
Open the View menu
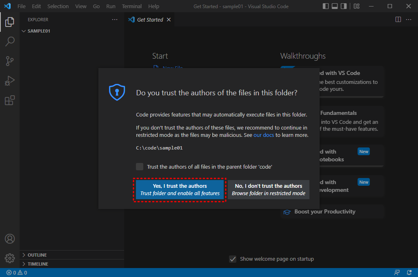[81, 6]
